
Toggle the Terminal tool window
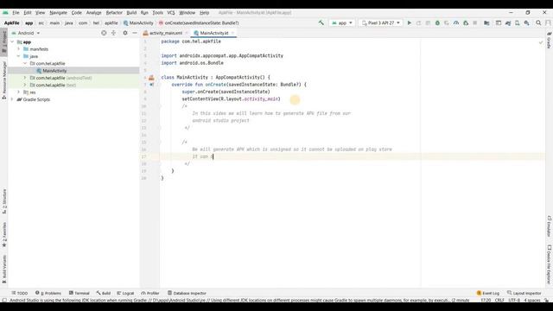point(79,293)
